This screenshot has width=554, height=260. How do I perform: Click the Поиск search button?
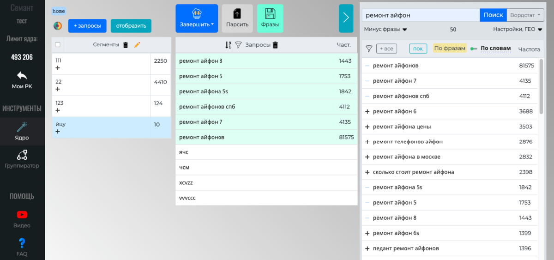pos(493,15)
